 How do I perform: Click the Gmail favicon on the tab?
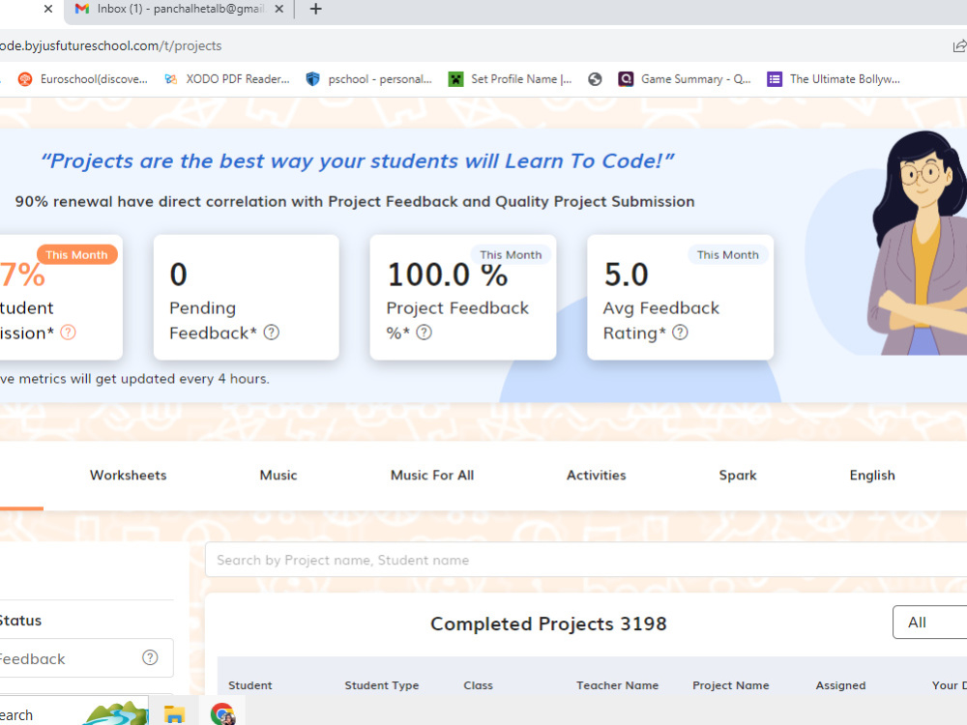[x=82, y=9]
